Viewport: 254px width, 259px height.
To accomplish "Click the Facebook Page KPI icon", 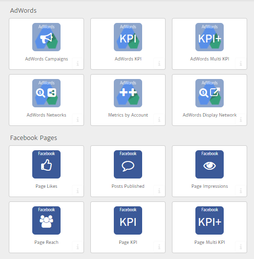I will pyautogui.click(x=128, y=220).
